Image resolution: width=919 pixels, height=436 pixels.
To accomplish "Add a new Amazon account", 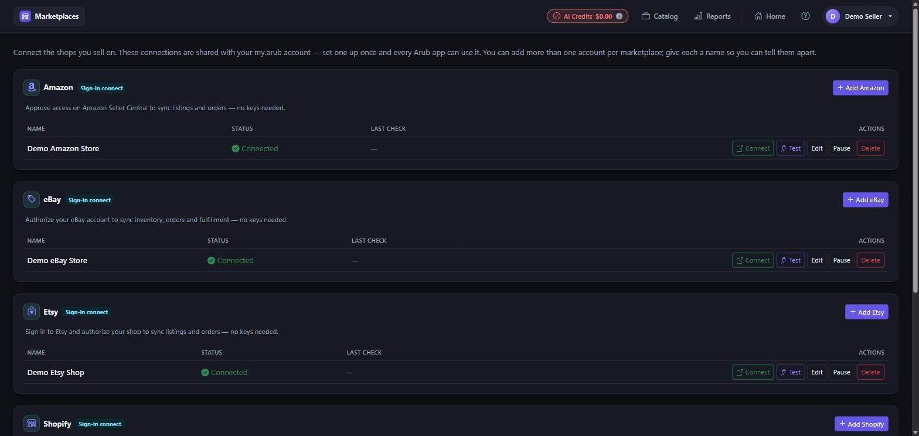I will pos(860,88).
